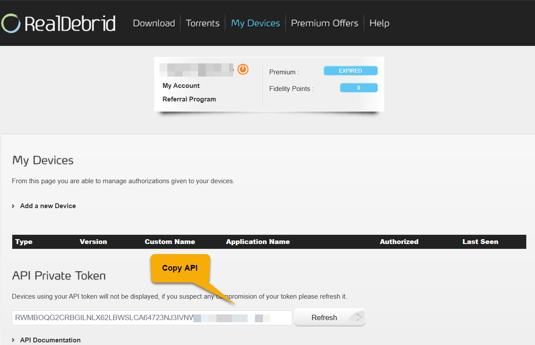Collapse the Add a new Device chevron
535x345 pixels.
click(x=14, y=206)
